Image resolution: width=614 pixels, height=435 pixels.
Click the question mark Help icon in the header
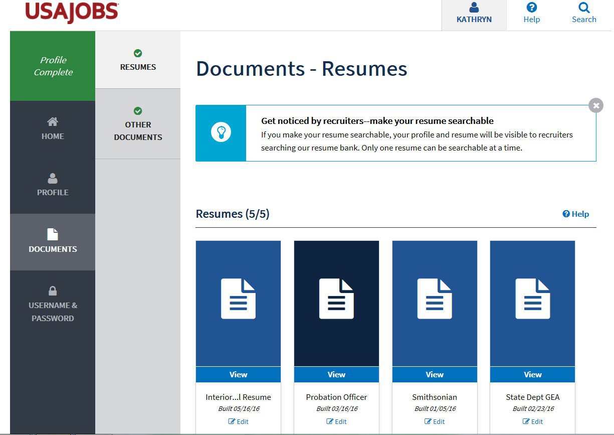pyautogui.click(x=532, y=8)
